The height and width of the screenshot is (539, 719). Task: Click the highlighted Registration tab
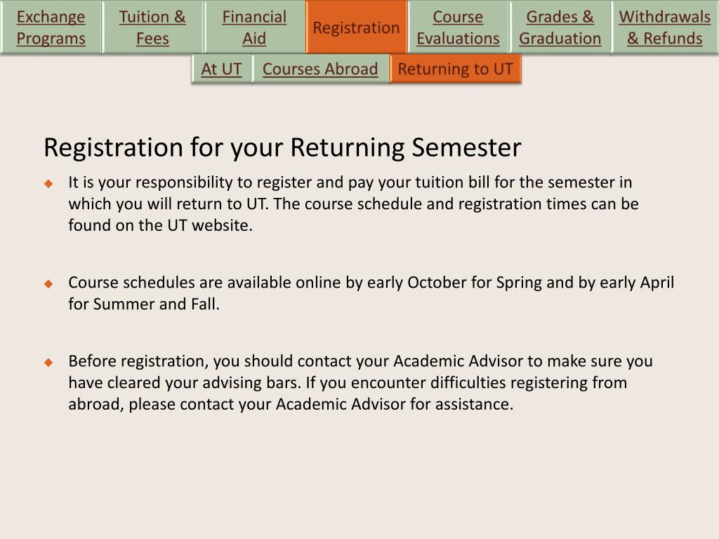coord(356,27)
